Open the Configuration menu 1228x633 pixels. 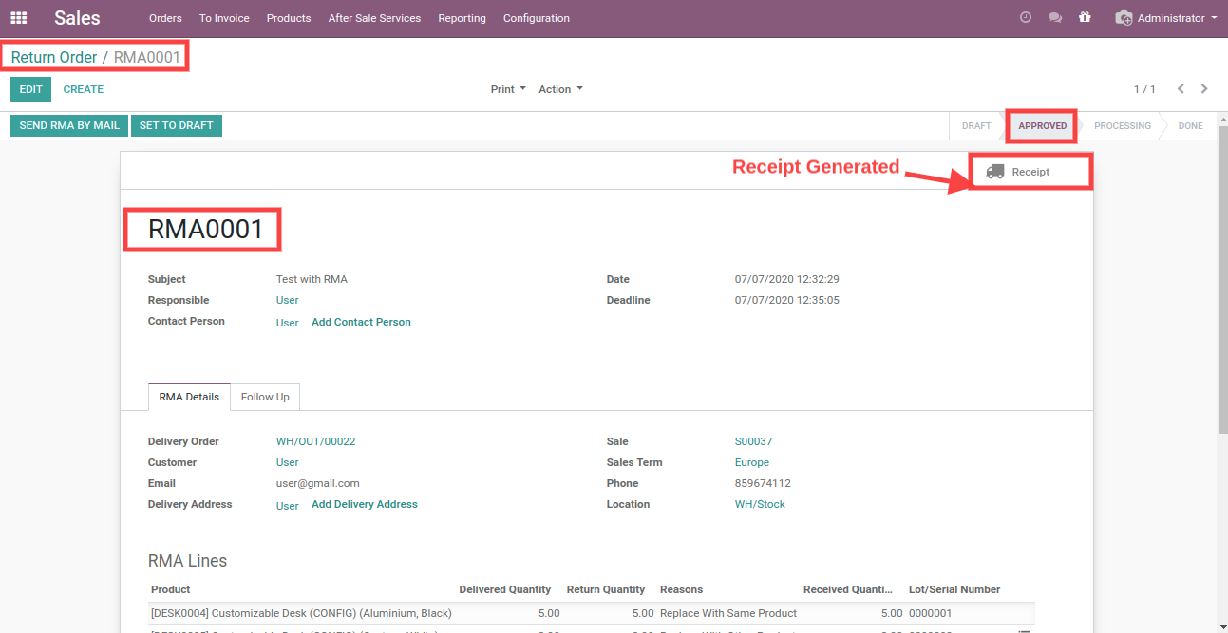[537, 18]
